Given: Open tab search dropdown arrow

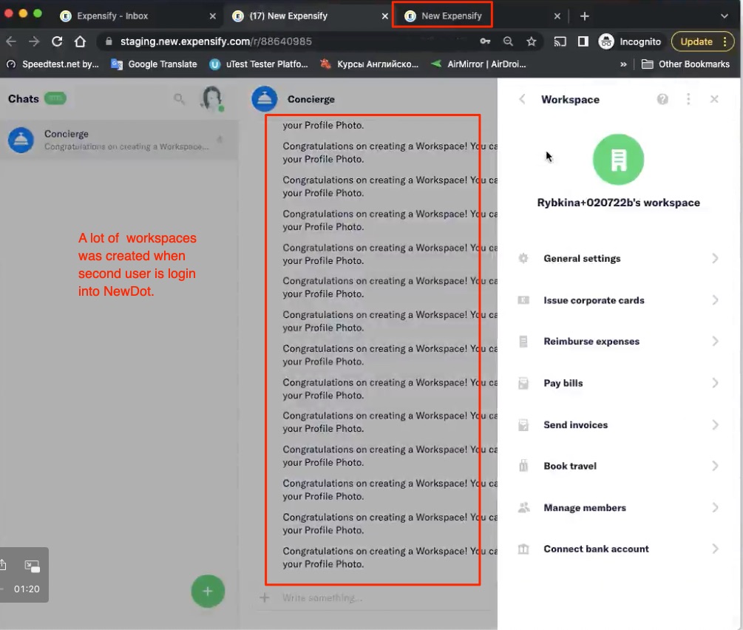Looking at the screenshot, I should 724,16.
